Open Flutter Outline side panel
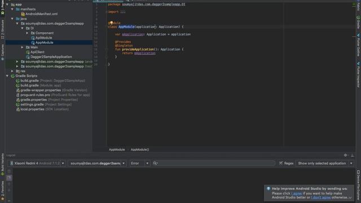This screenshot has width=361, height=203. click(358, 45)
